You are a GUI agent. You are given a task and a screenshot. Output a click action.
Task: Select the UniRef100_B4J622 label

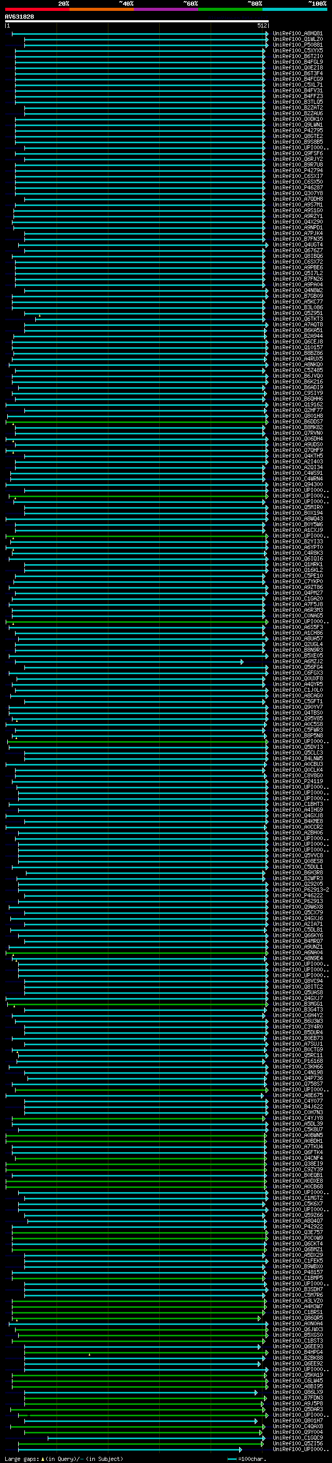tap(297, 1106)
